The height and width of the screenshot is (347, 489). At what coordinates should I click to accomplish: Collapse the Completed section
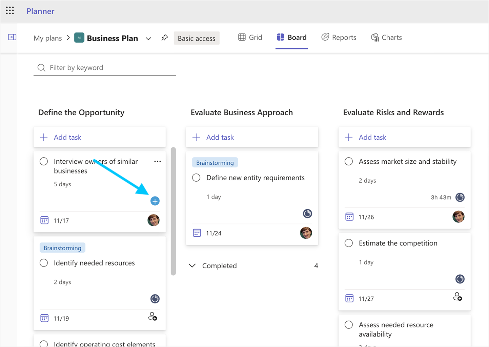[192, 266]
